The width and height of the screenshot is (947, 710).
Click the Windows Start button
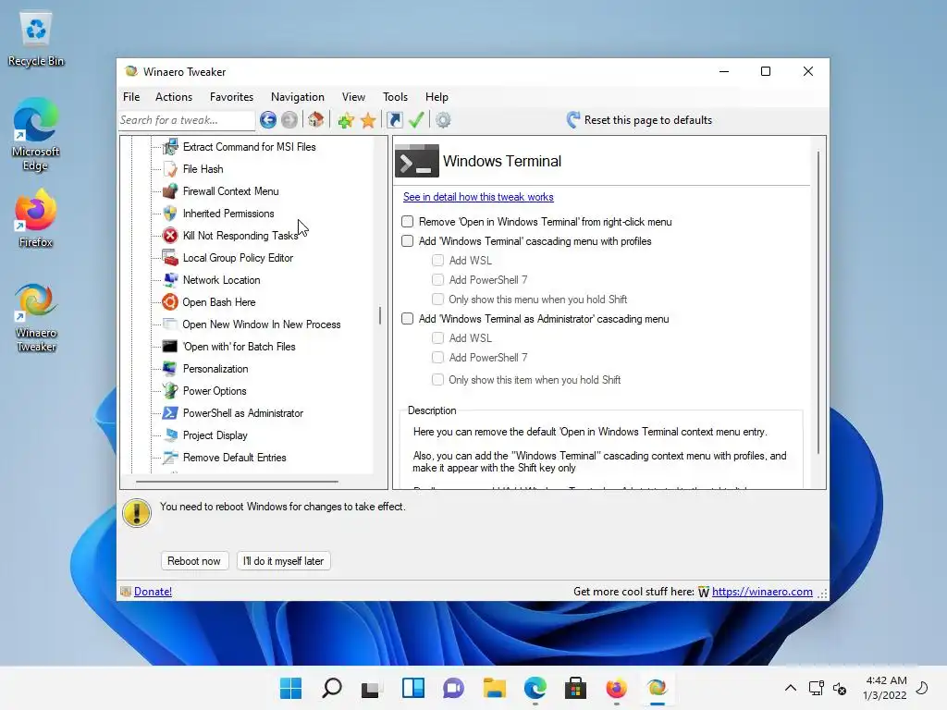(x=290, y=688)
